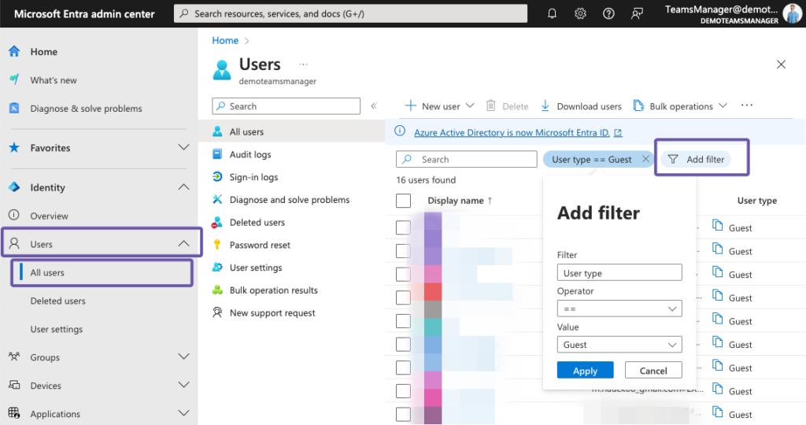
Task: Open the settings gear in header
Action: (x=580, y=13)
